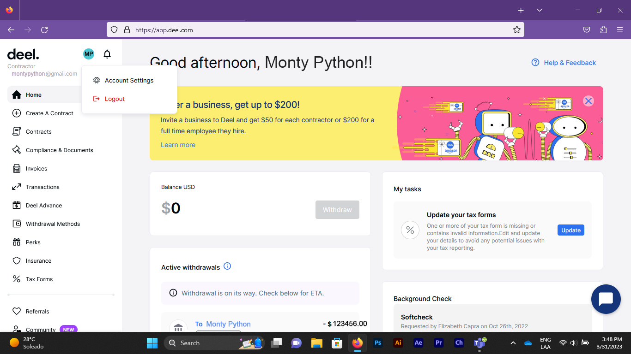Click the tax forms percent circle icon
The width and height of the screenshot is (631, 354).
point(410,230)
